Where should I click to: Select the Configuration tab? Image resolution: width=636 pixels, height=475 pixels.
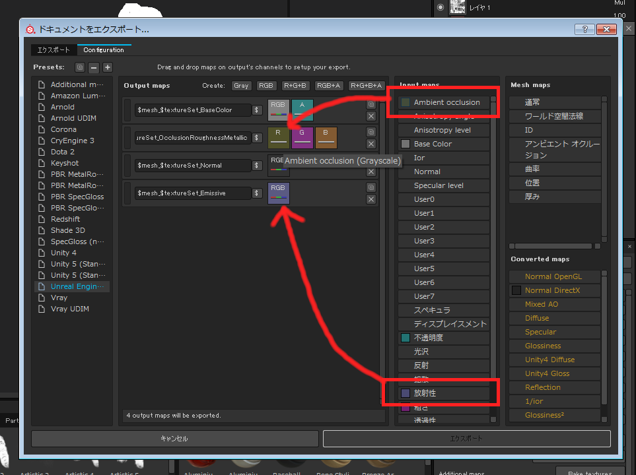[x=104, y=49]
